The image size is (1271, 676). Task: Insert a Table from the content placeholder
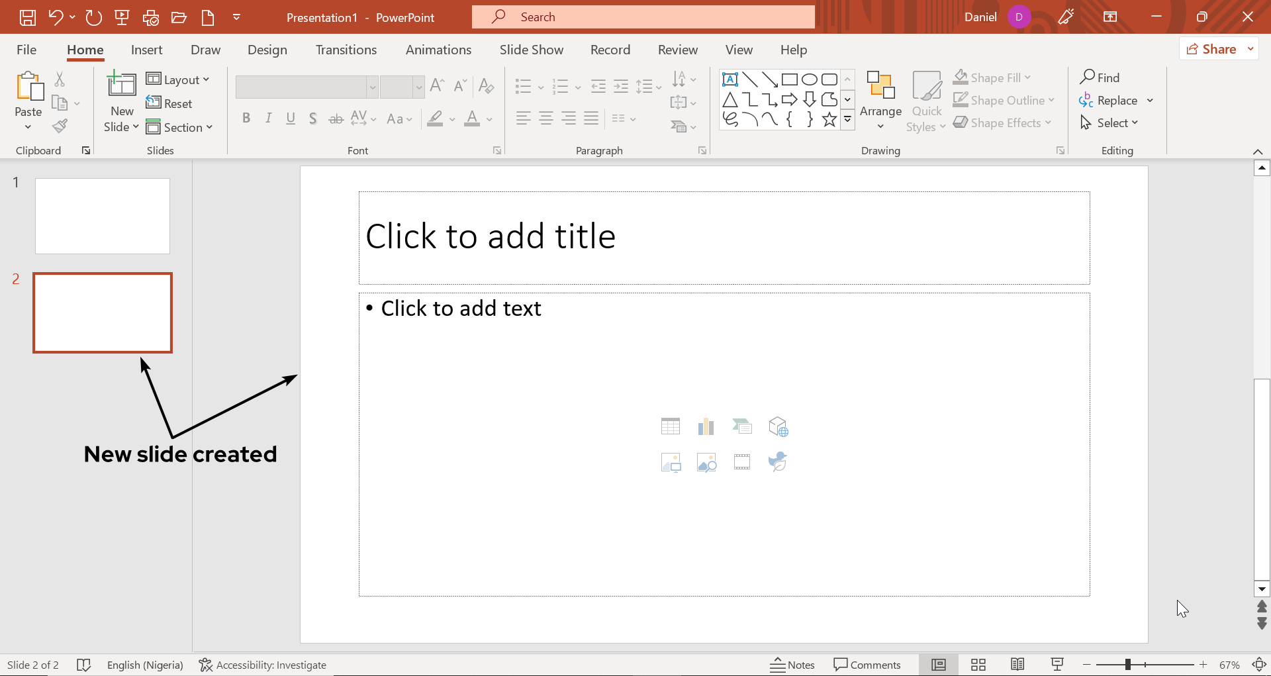[x=670, y=426]
